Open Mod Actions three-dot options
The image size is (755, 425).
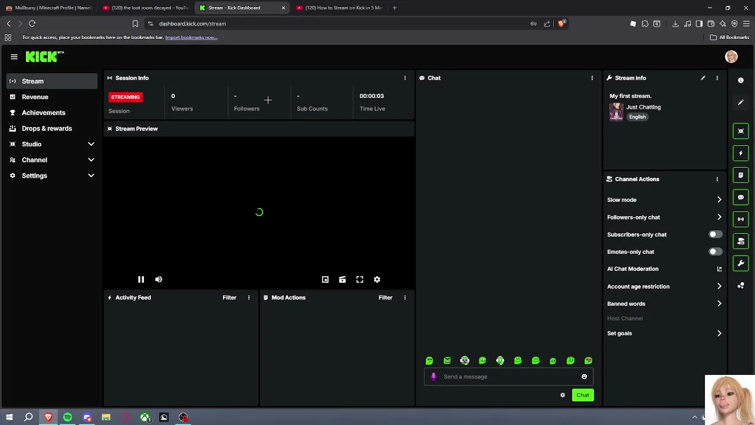click(x=405, y=297)
